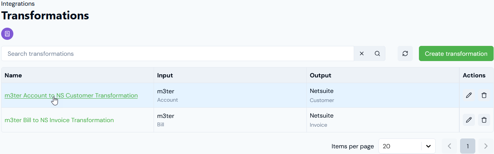This screenshot has width=494, height=154.
Task: Click the purple documentation icon
Action: [x=7, y=34]
